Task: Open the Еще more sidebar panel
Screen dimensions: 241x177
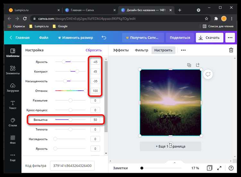Action: click(x=13, y=157)
